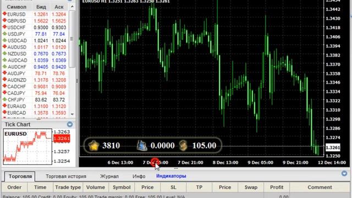The width and height of the screenshot is (352, 198).
Task: Click the red arrow icon beside EURAUD
Action: tap(4, 106)
